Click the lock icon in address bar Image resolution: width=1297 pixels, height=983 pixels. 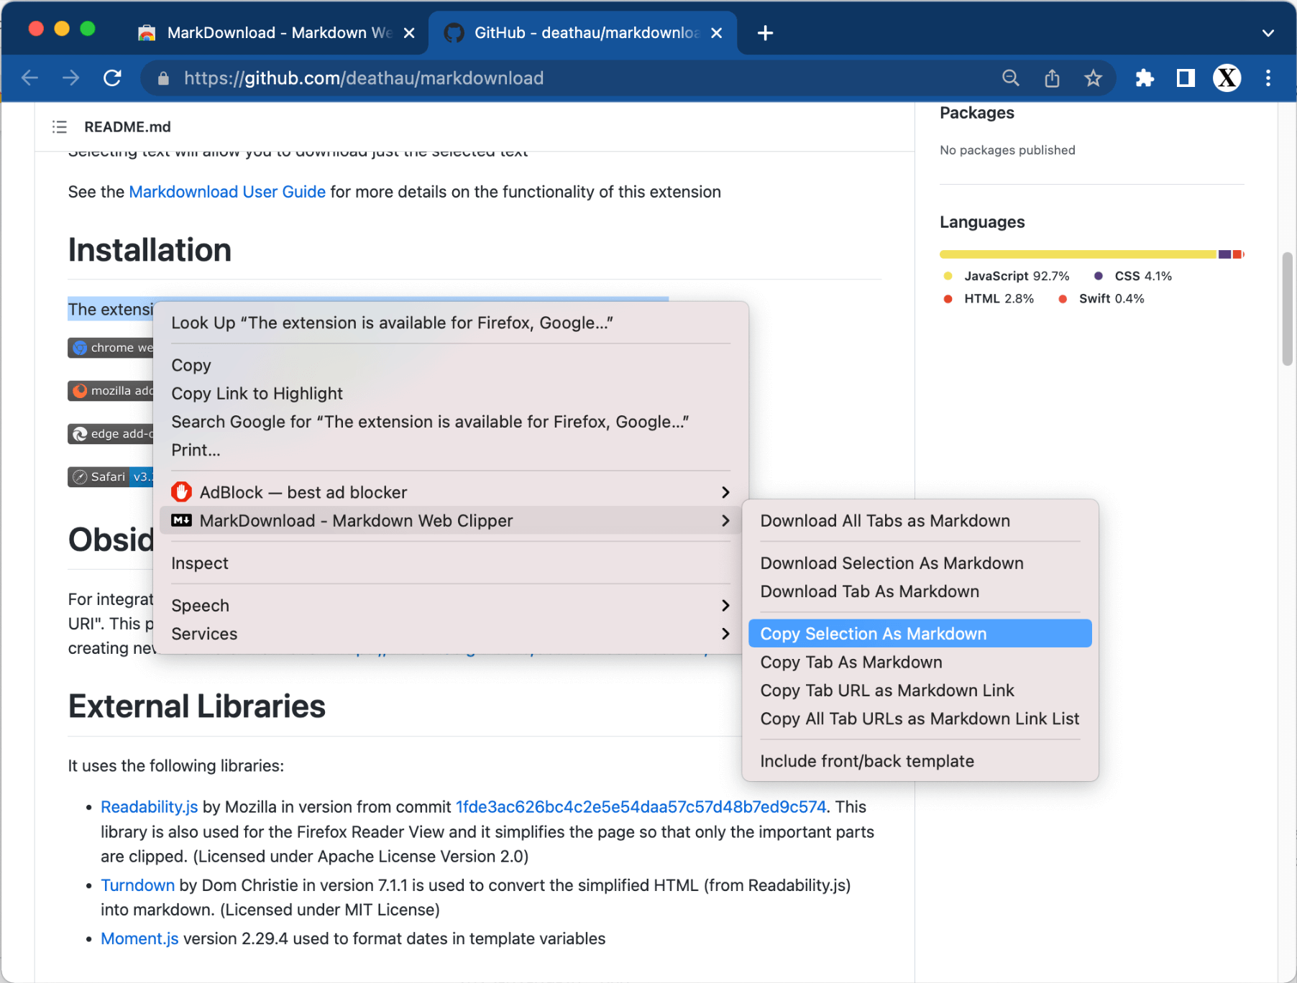[163, 78]
